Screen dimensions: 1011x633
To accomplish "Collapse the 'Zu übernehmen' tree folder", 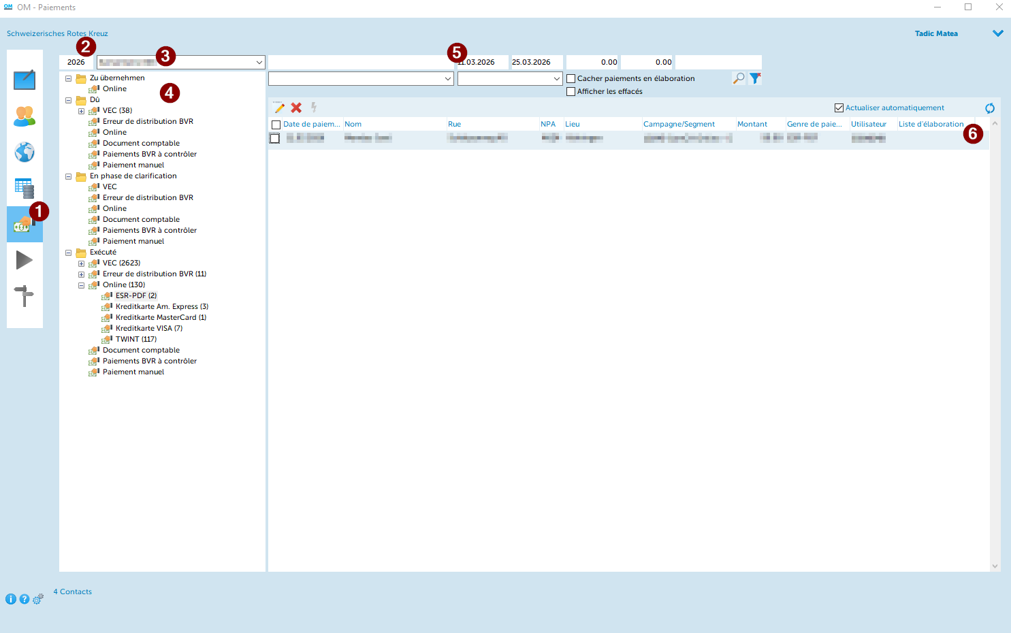I will 68,78.
